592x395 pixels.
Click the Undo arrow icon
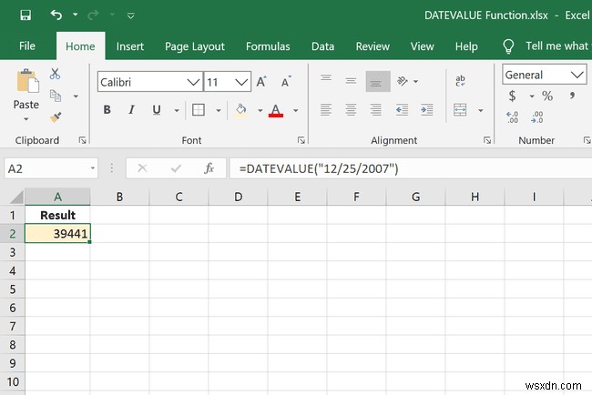click(56, 15)
